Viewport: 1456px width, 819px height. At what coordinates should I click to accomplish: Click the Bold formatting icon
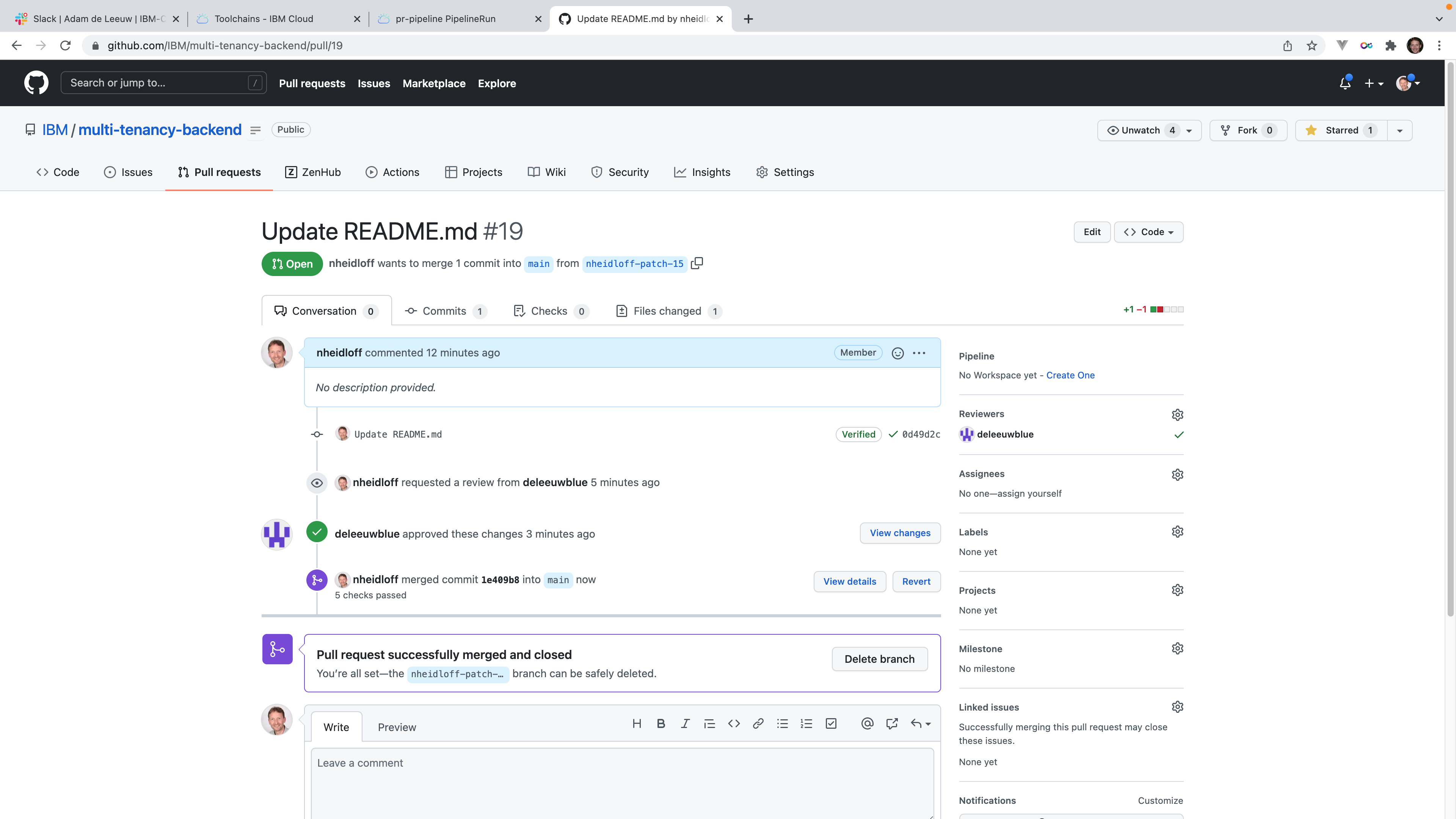pyautogui.click(x=661, y=723)
